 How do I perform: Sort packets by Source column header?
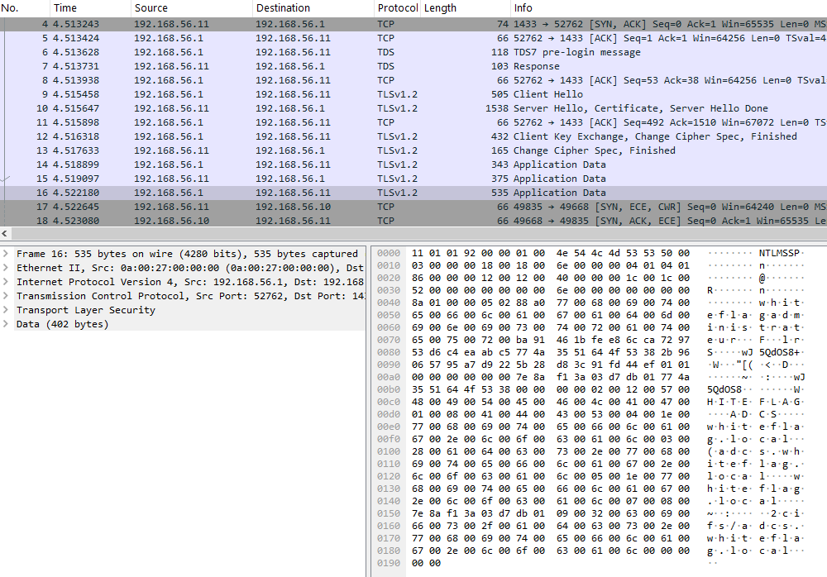coord(152,7)
